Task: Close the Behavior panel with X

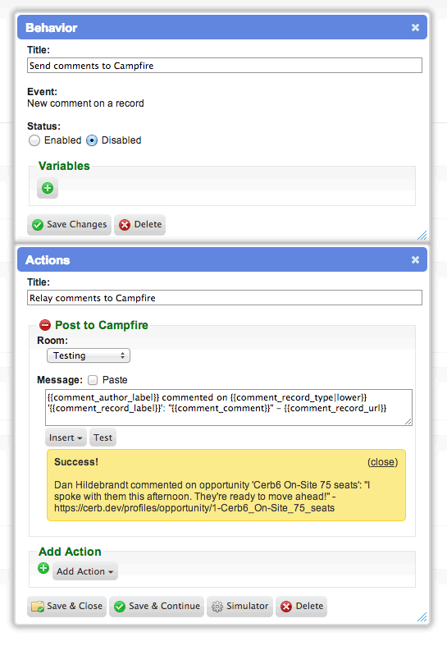Action: point(415,28)
